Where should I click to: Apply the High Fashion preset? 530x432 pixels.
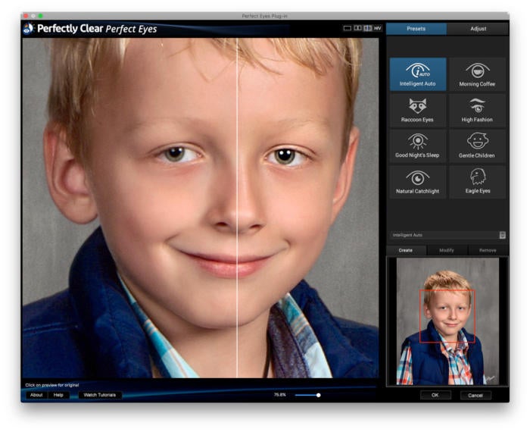click(x=477, y=111)
